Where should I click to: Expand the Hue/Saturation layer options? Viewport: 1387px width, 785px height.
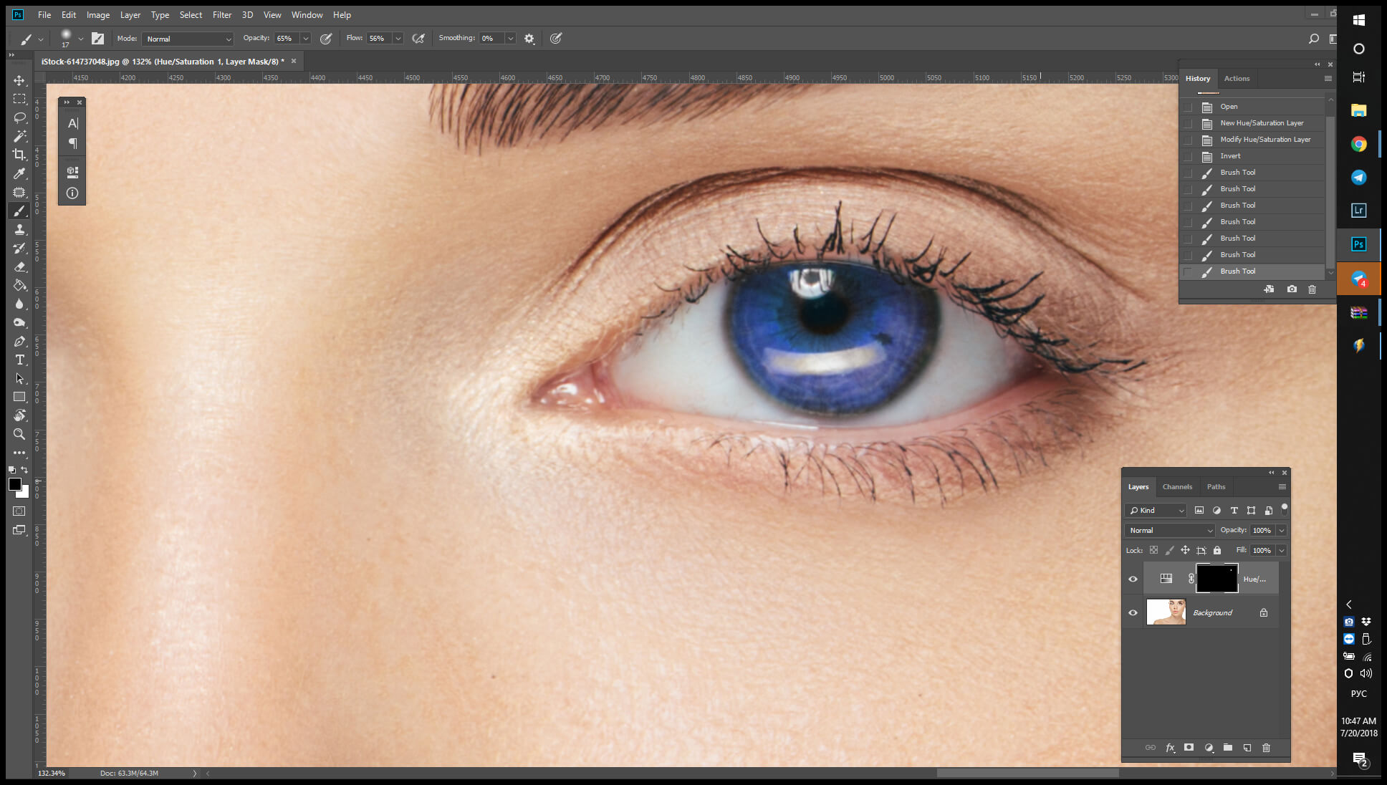(1165, 578)
